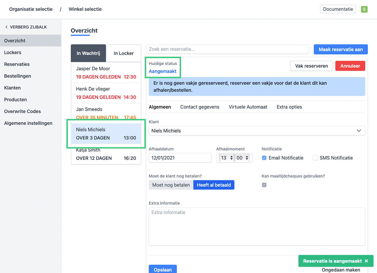This screenshot has height=273, width=377.
Task: Open the Contact gegevens tab
Action: [200, 107]
